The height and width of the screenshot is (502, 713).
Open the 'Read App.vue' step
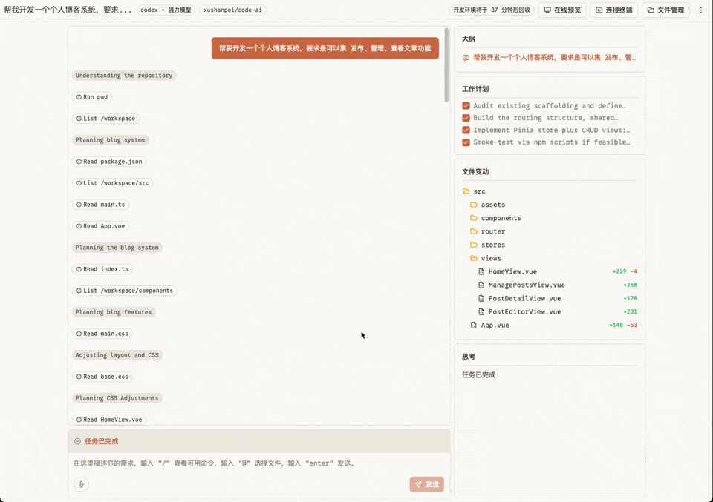point(100,226)
